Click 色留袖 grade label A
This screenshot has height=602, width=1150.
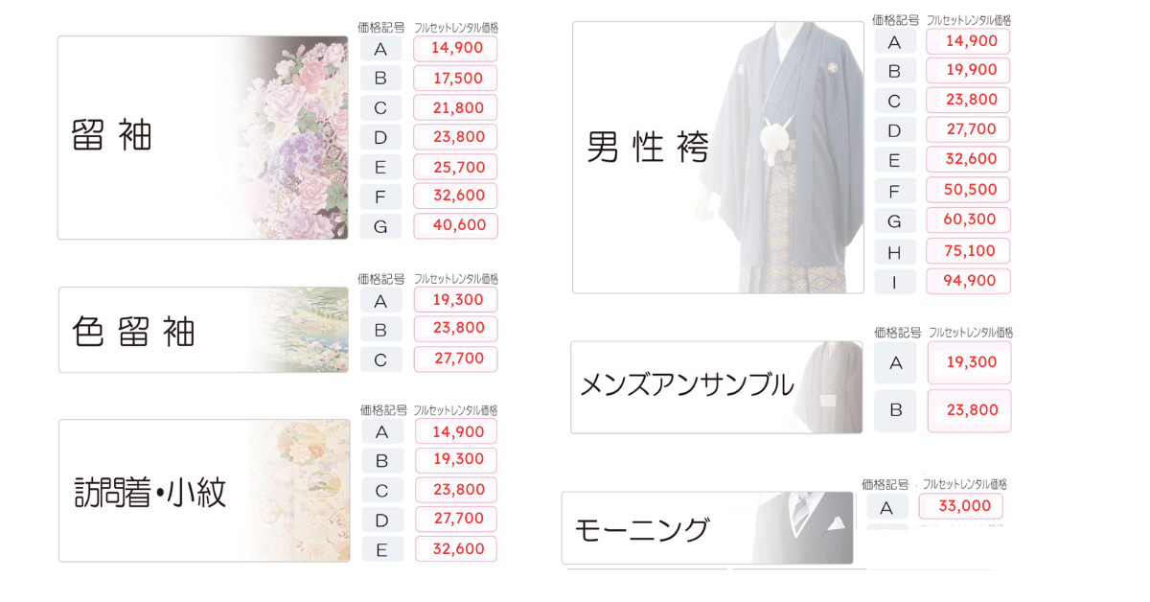tap(380, 301)
